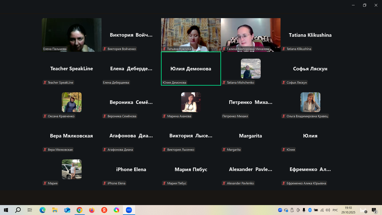Open Microsoft Edge from the taskbar
The width and height of the screenshot is (382, 215).
[x=42, y=210]
